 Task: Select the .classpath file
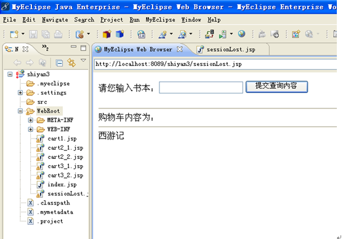(x=54, y=203)
